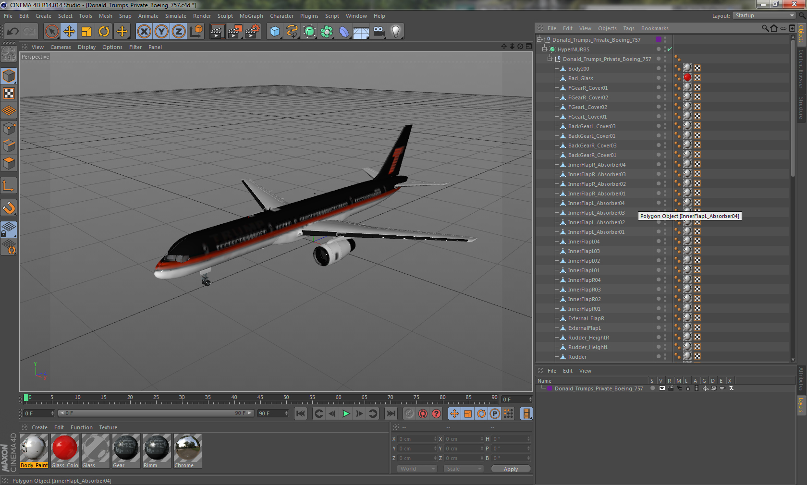The height and width of the screenshot is (485, 807).
Task: Toggle X axis lock
Action: click(144, 32)
